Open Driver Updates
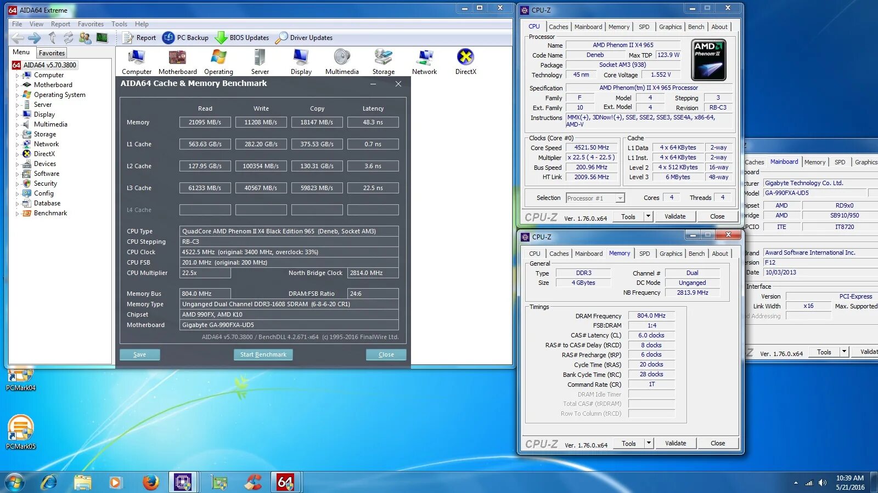The image size is (878, 493). 304,38
